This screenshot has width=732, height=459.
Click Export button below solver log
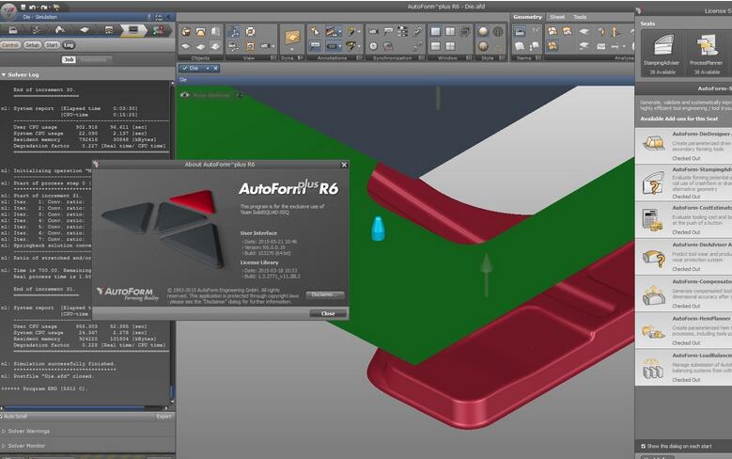click(x=164, y=417)
